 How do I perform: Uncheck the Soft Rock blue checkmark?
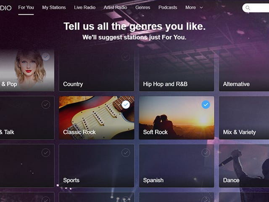[206, 105]
